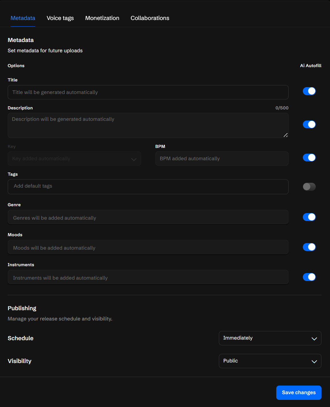Image resolution: width=330 pixels, height=407 pixels.
Task: Select the Metadata tab
Action: pyautogui.click(x=23, y=18)
